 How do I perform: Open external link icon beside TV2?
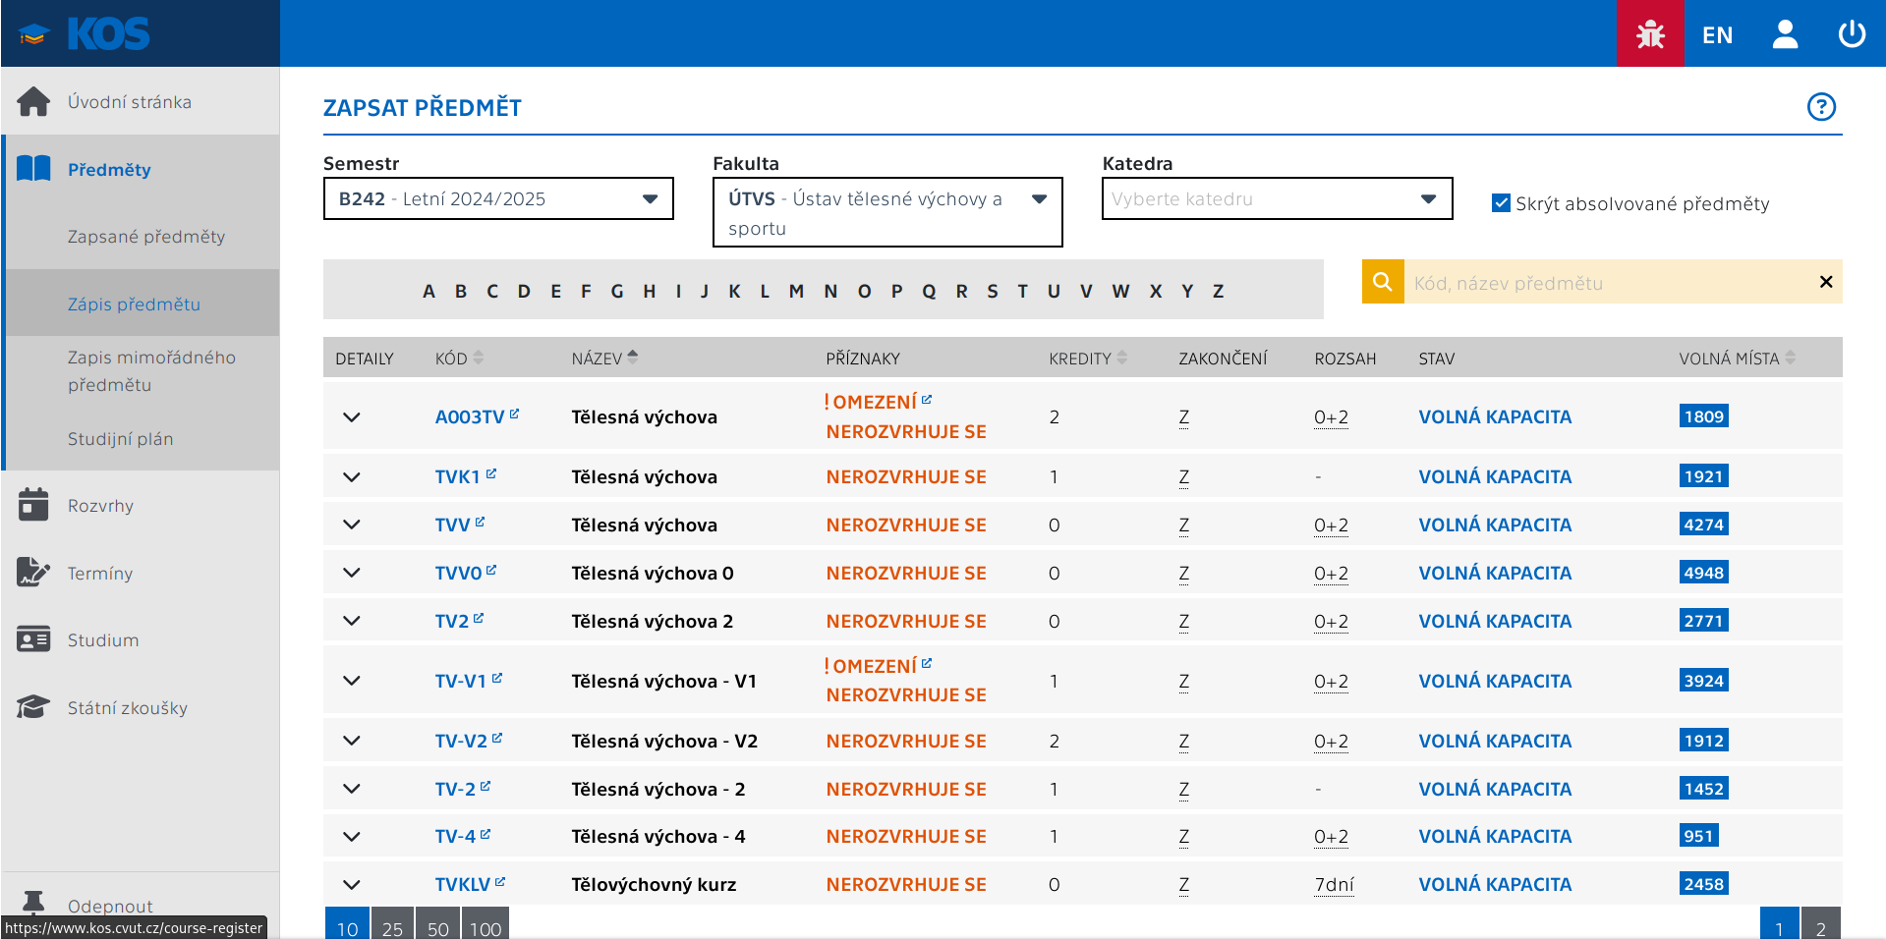479,618
